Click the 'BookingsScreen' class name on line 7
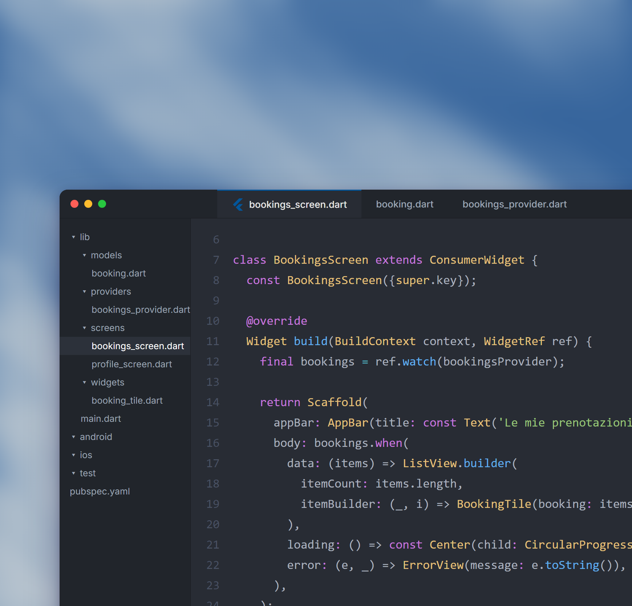 tap(321, 260)
